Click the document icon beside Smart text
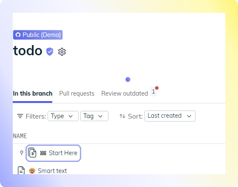Image resolution: width=238 pixels, height=187 pixels. [x=21, y=170]
